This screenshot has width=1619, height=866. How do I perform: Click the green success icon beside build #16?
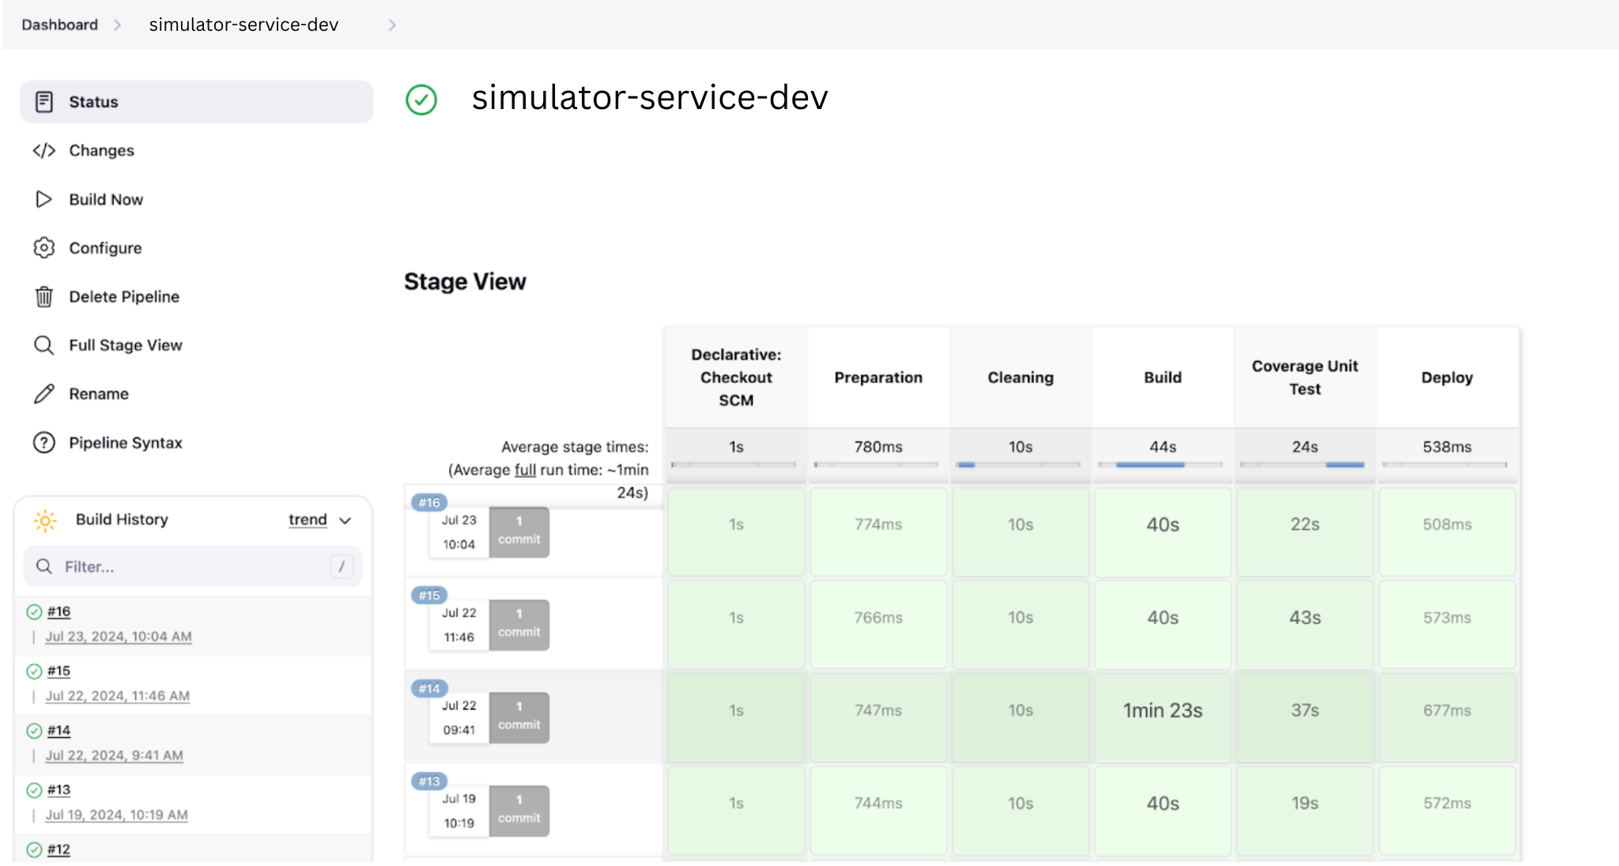click(34, 612)
